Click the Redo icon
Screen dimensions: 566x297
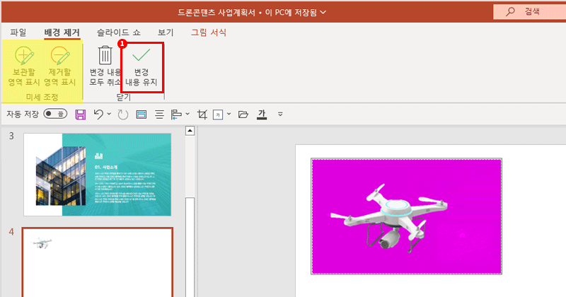point(123,114)
